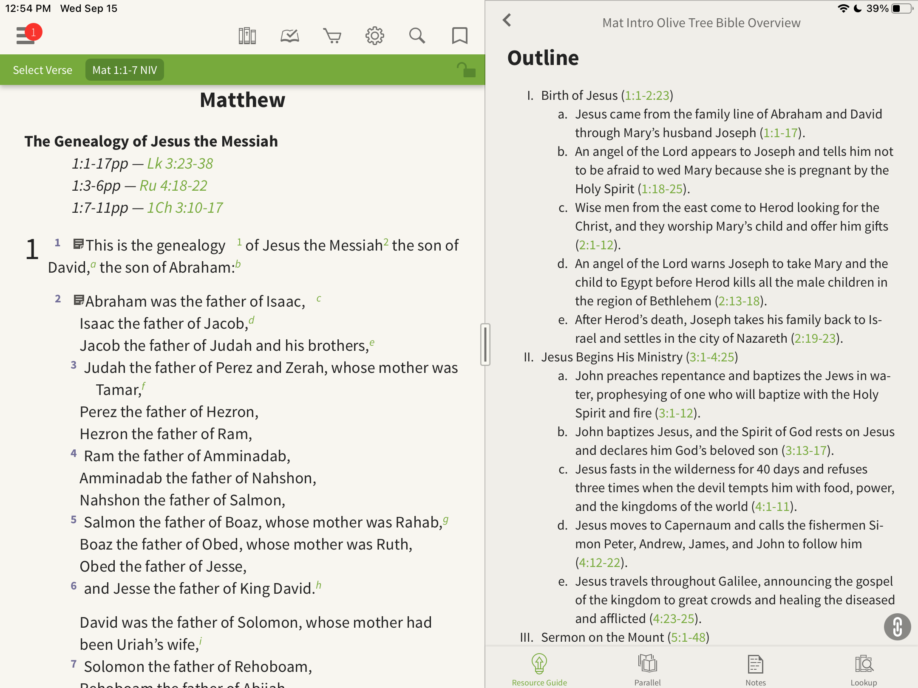The image size is (918, 688).
Task: Open the 4:1-11 outline reference
Action: (772, 507)
